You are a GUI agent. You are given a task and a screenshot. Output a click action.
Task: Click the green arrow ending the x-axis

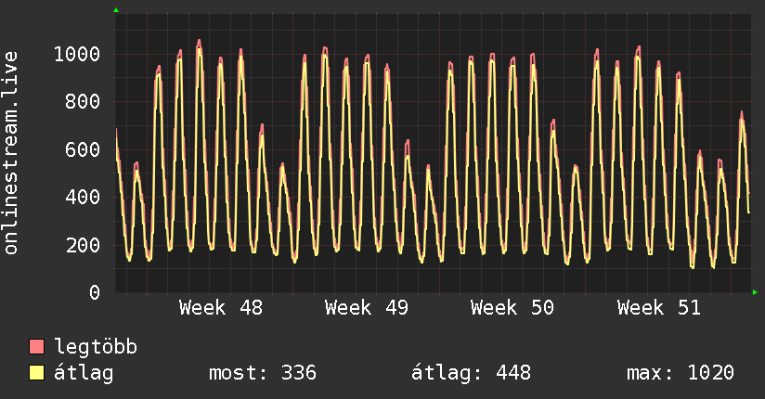756,292
